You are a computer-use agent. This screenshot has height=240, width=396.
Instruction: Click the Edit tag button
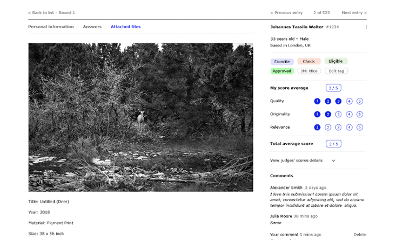pyautogui.click(x=336, y=71)
